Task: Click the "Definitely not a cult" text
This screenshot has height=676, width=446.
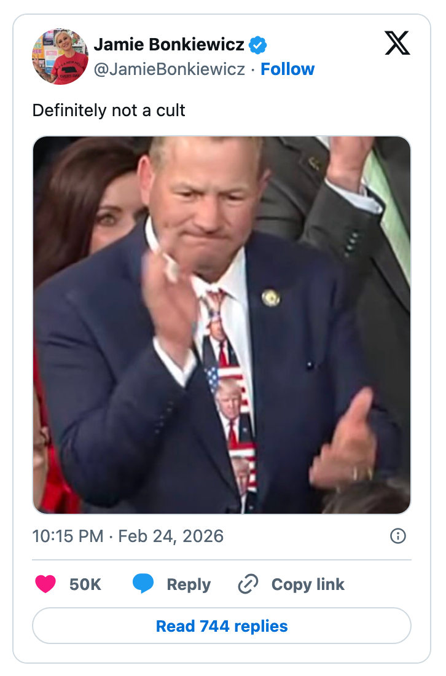Action: (x=109, y=111)
